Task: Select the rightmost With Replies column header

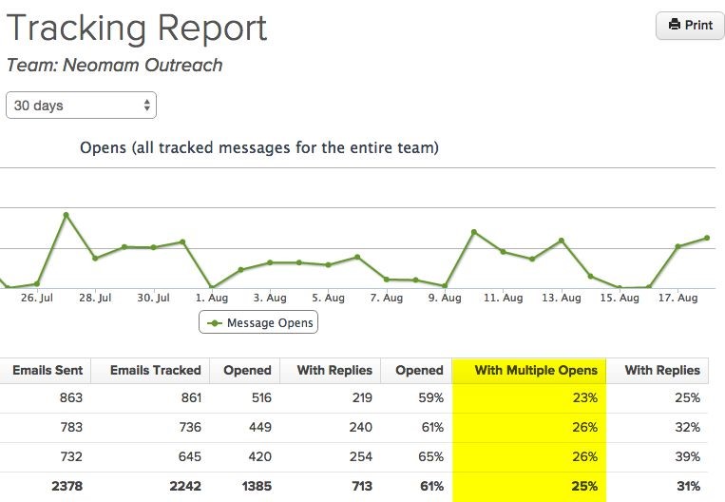Action: tap(662, 370)
